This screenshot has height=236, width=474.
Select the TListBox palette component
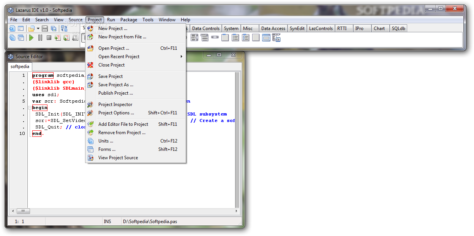(x=194, y=38)
